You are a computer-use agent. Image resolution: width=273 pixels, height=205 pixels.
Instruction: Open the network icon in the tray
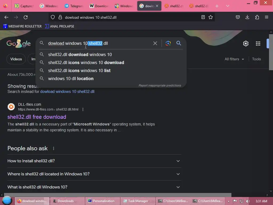pos(242,201)
